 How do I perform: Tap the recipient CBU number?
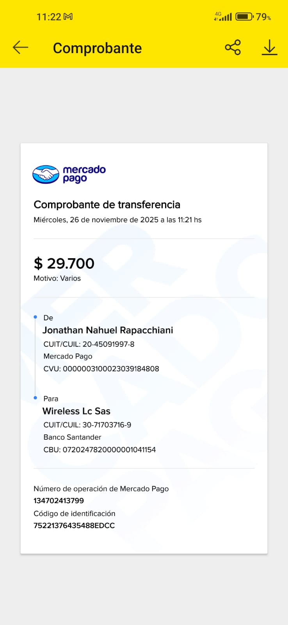click(x=109, y=450)
